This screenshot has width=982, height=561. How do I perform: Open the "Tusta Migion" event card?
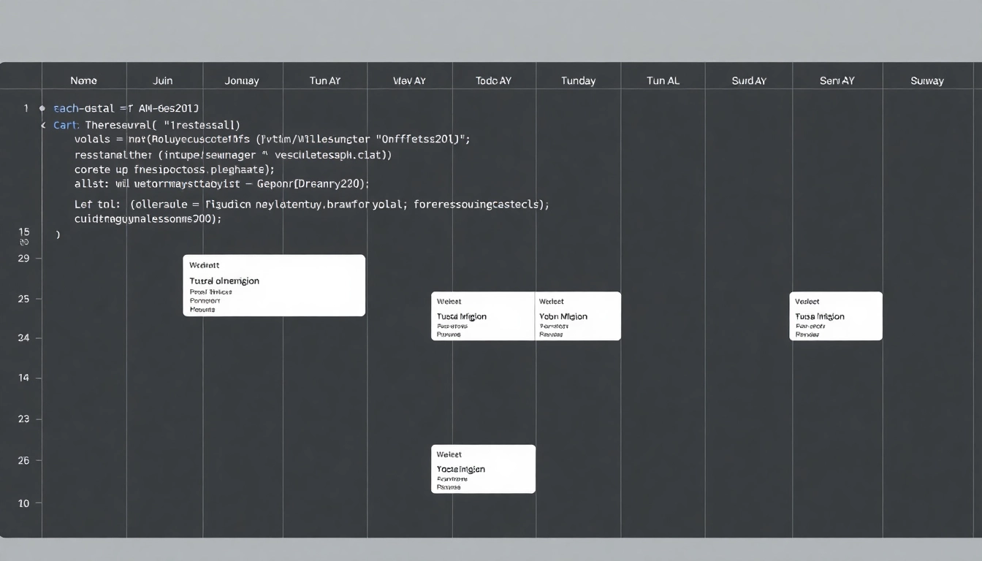coord(483,316)
